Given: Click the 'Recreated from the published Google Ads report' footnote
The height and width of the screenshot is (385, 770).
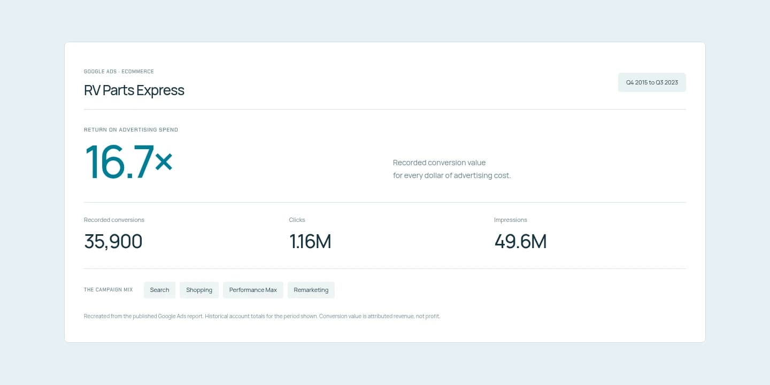Looking at the screenshot, I should click(262, 316).
